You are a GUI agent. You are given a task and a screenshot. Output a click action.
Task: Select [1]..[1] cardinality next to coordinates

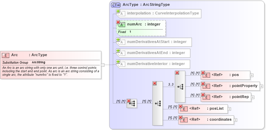(x=173, y=118)
